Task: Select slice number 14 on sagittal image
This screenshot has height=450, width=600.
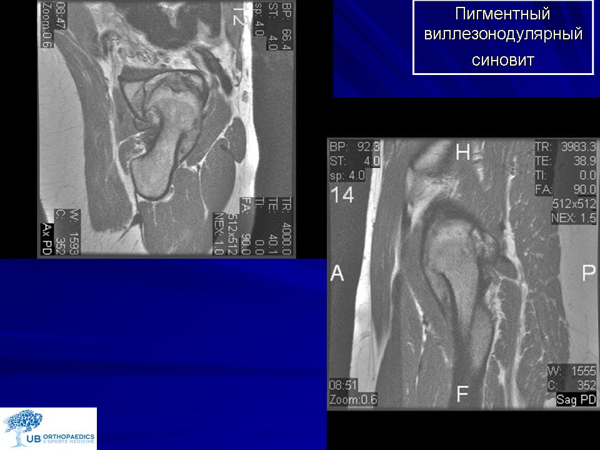Action: point(342,195)
